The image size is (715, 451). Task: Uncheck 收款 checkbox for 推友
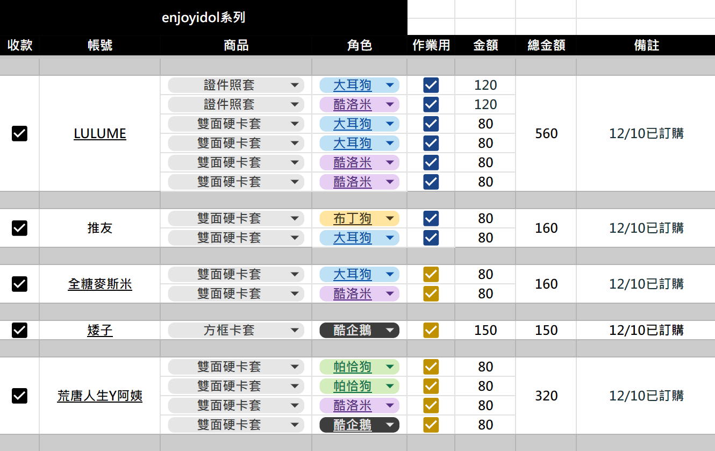[x=19, y=228]
